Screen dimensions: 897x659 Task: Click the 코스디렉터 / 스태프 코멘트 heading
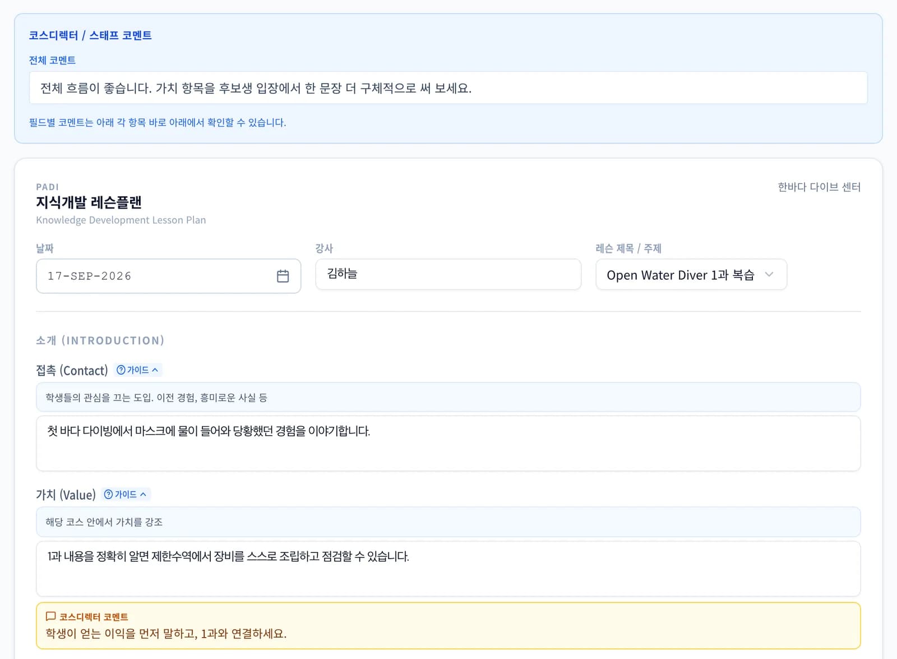pyautogui.click(x=90, y=35)
